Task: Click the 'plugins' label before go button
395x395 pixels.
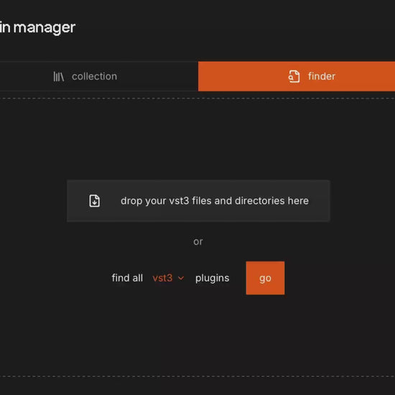Action: click(x=213, y=278)
